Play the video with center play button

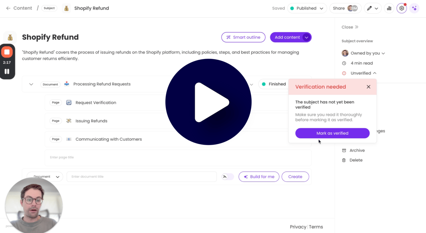208,102
